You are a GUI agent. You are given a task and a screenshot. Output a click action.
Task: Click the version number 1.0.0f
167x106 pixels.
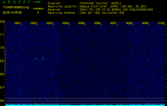pos(37,2)
